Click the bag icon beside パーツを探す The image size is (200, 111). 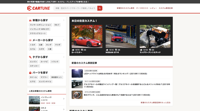pyautogui.click(x=30, y=73)
